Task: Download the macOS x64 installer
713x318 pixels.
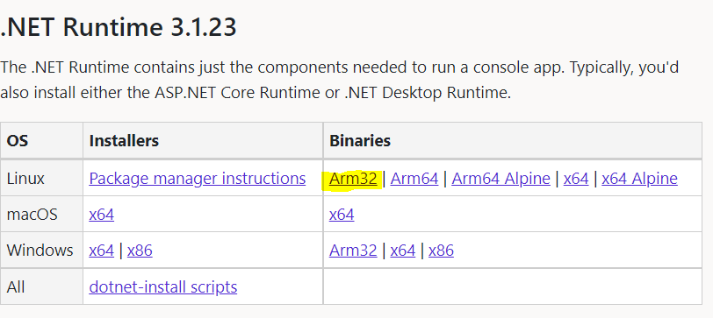Action: (x=101, y=214)
